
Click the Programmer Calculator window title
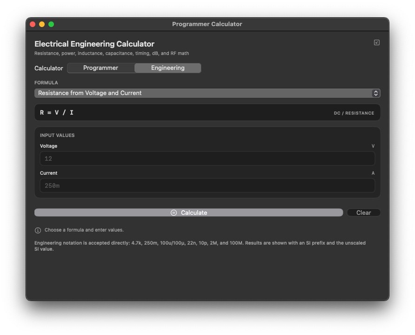click(207, 24)
